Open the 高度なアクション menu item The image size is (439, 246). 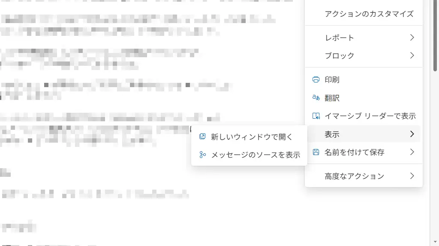(364, 176)
